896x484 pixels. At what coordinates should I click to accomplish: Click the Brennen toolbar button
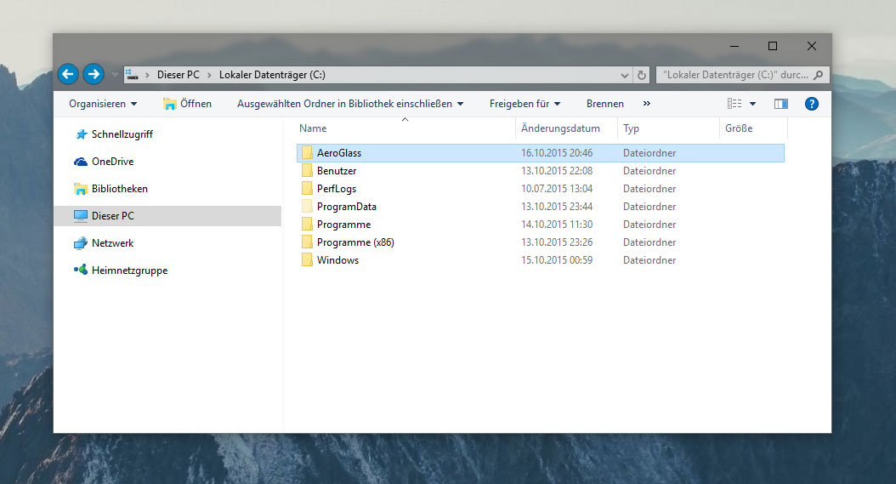[604, 104]
